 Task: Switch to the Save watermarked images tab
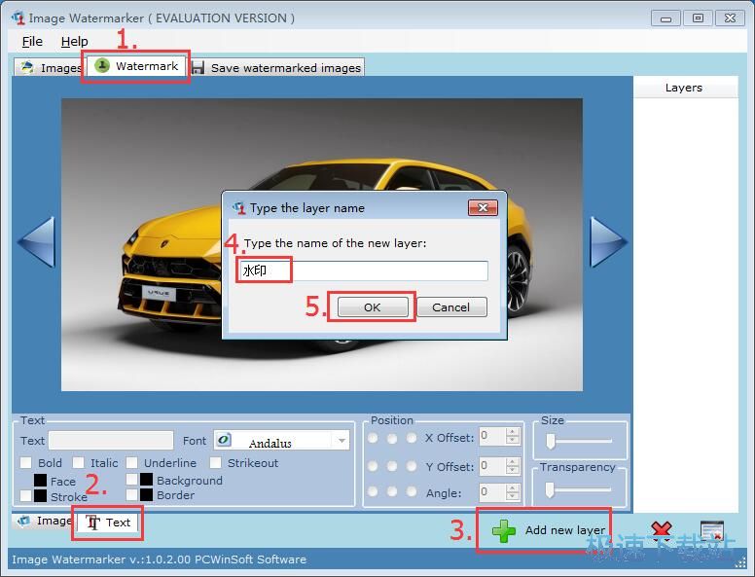276,67
